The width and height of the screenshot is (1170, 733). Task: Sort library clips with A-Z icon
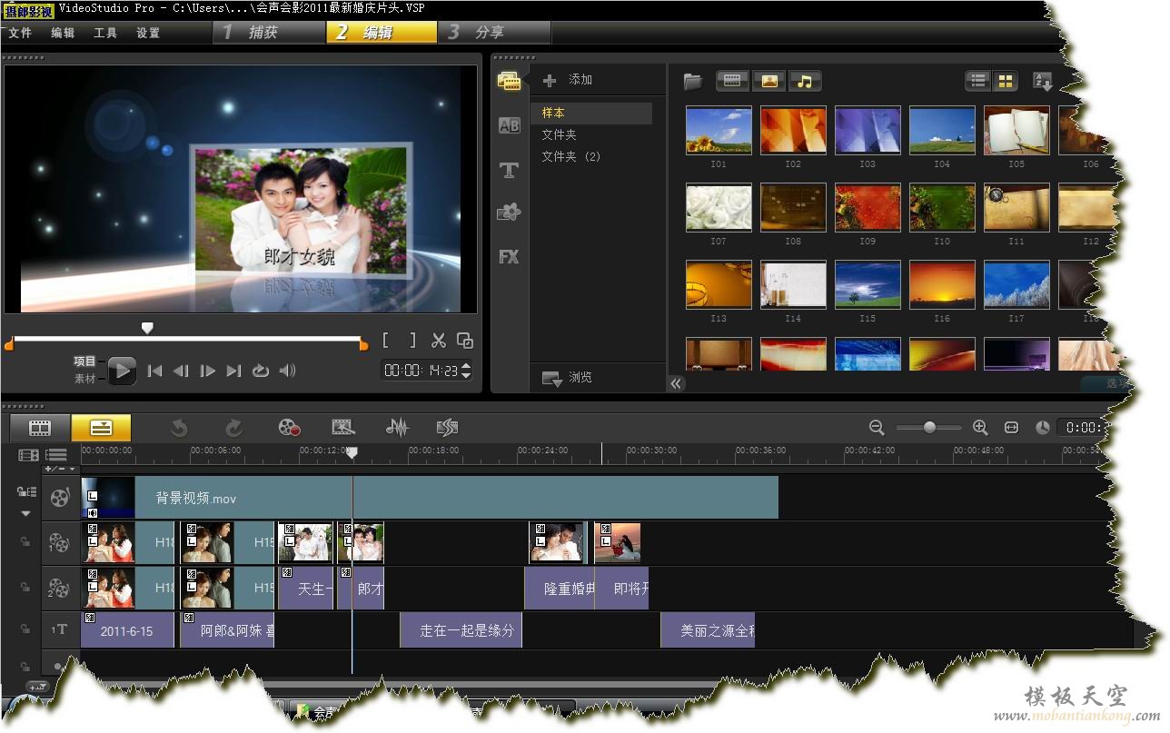click(1043, 82)
